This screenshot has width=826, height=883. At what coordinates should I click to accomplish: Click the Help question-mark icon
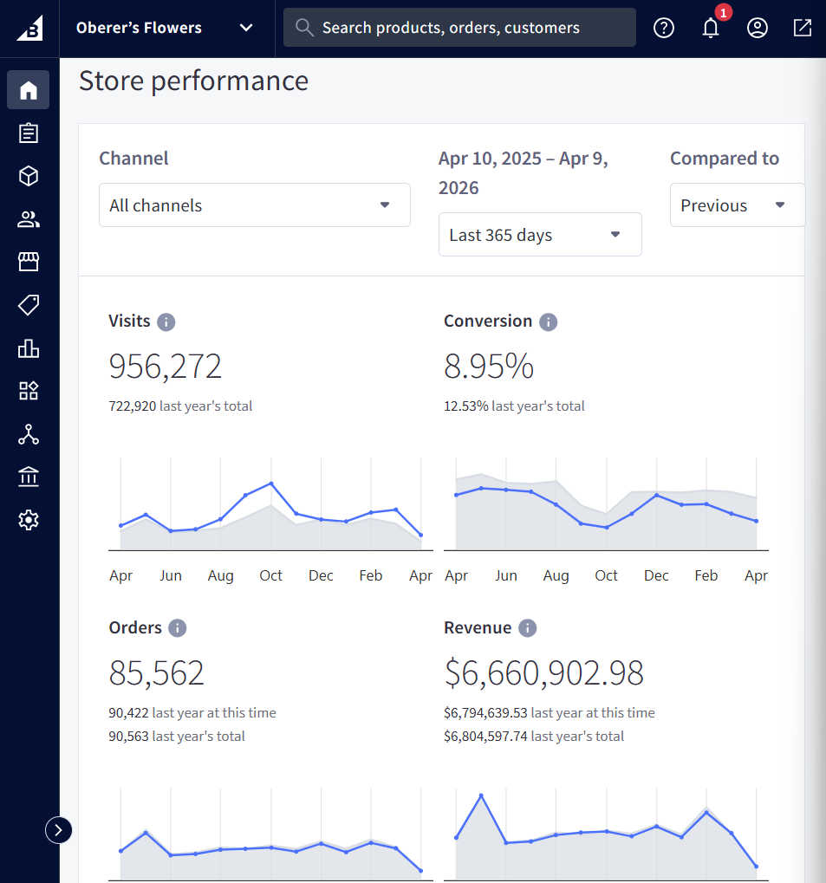pyautogui.click(x=664, y=27)
